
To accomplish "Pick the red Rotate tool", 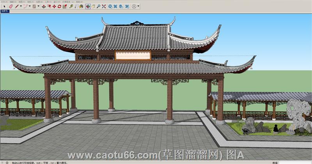I will point(60,6).
